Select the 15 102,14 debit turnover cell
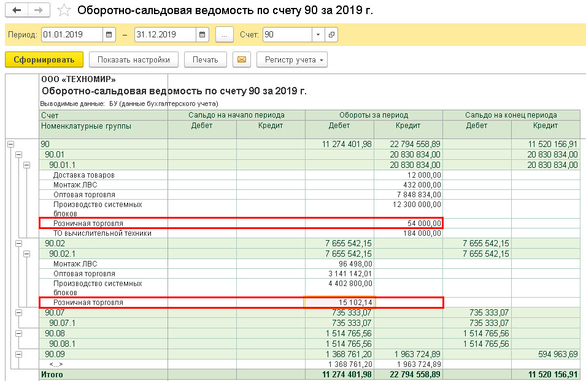 (339, 302)
